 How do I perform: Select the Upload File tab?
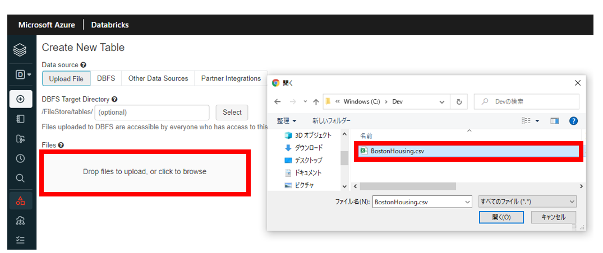66,78
